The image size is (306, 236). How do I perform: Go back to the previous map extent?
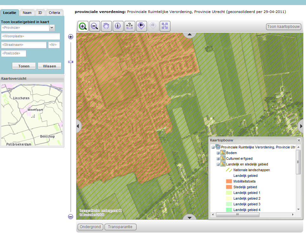tap(142, 26)
